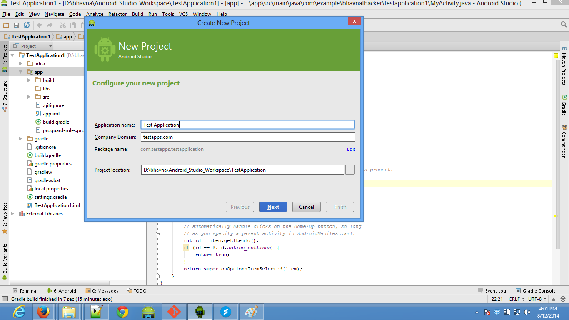569x320 pixels.
Task: Cancel the Create New Project dialog
Action: pyautogui.click(x=306, y=207)
